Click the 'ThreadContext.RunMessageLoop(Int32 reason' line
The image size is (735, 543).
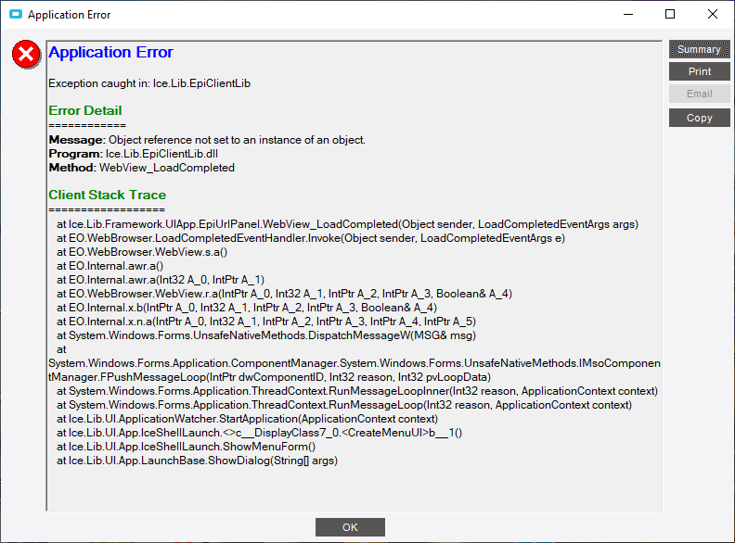pyautogui.click(x=344, y=405)
